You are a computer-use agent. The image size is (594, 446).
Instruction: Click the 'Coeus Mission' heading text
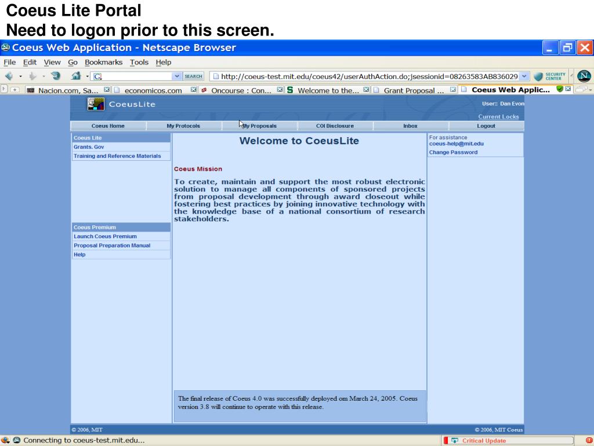point(198,169)
